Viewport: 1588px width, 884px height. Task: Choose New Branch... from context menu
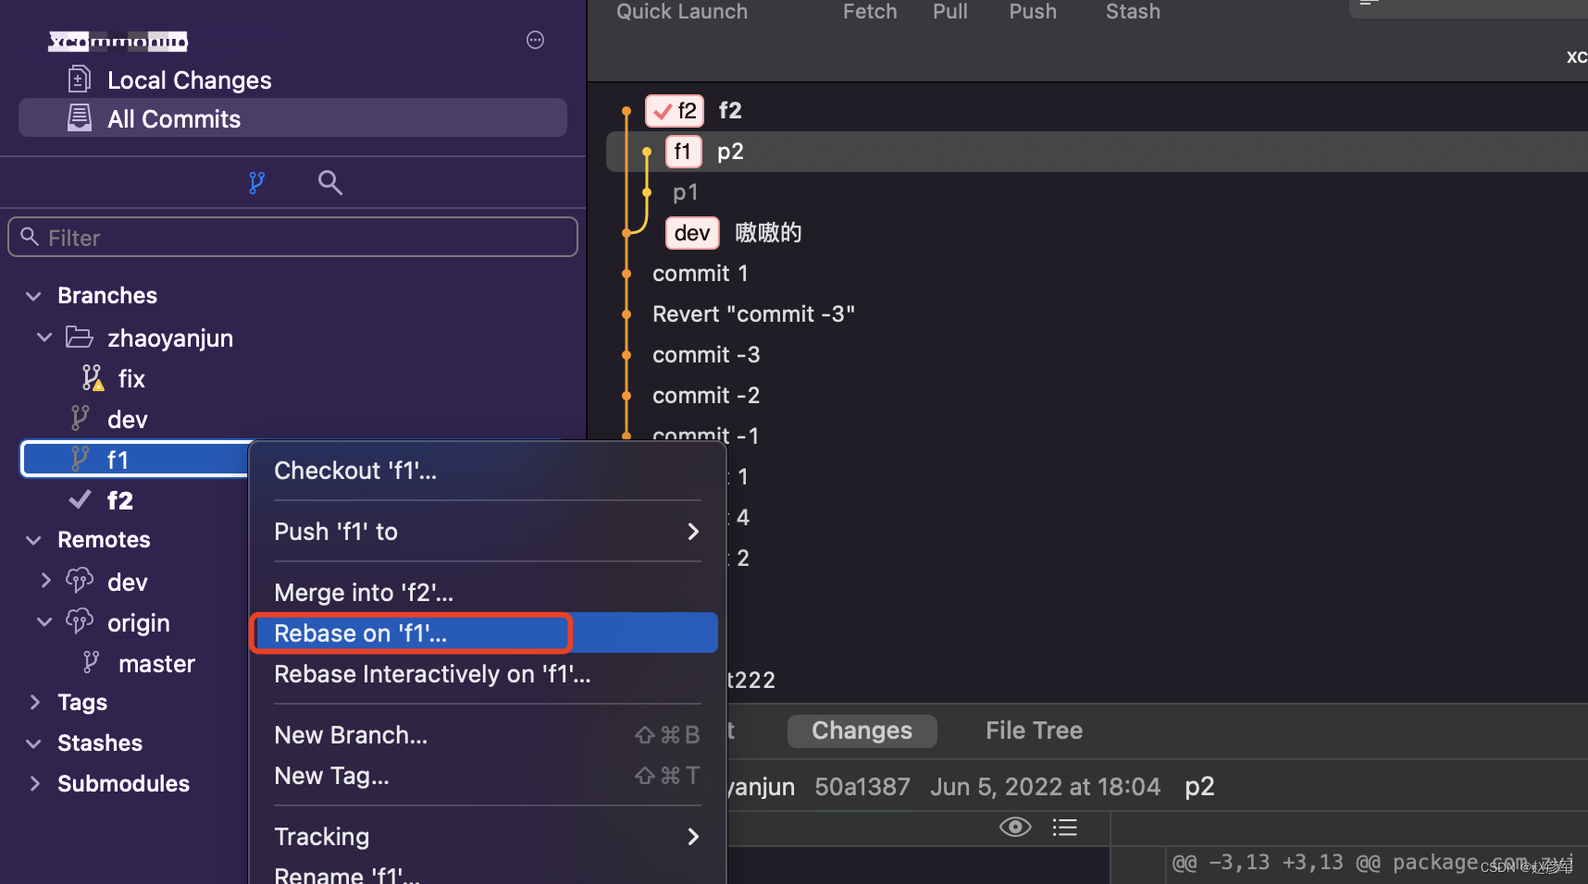(x=487, y=735)
